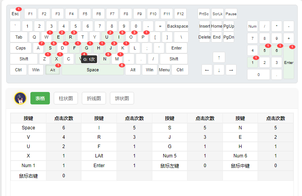Click the left Win key
Viewport: 302px width, 196px height.
[36, 70]
